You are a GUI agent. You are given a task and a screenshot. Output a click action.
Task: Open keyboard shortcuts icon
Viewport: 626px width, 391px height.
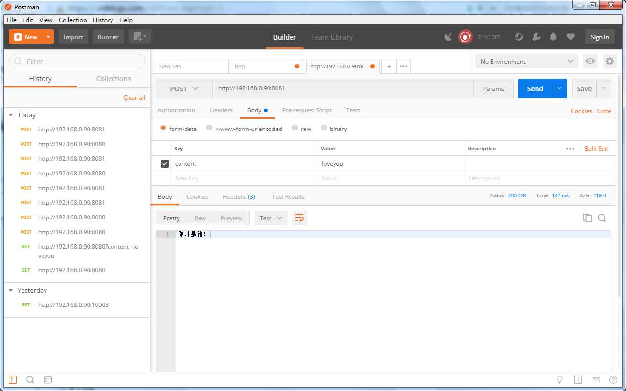click(x=596, y=380)
